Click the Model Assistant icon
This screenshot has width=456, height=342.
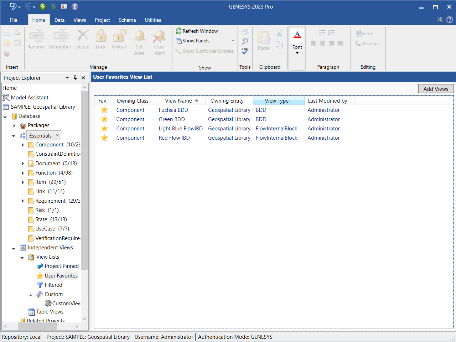(x=6, y=98)
